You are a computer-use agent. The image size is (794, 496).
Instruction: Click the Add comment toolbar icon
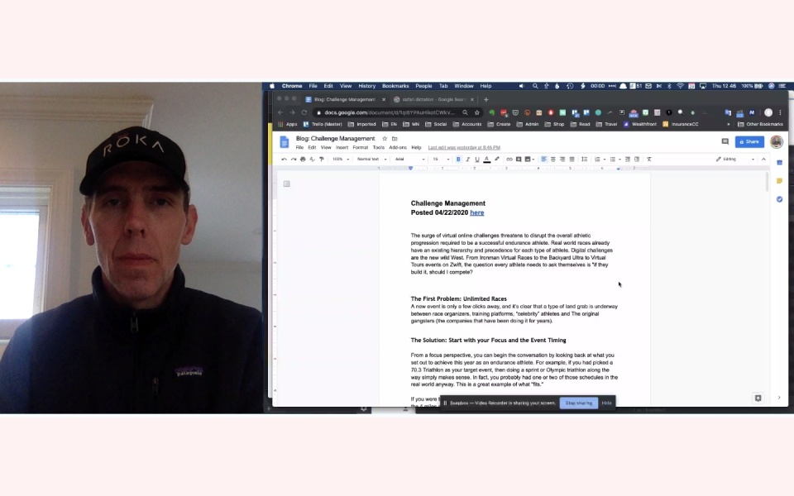[x=519, y=160]
